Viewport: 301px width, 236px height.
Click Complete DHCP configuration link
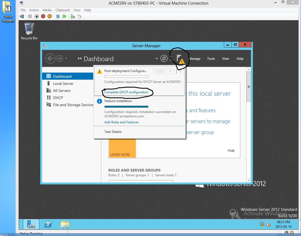[x=126, y=92]
